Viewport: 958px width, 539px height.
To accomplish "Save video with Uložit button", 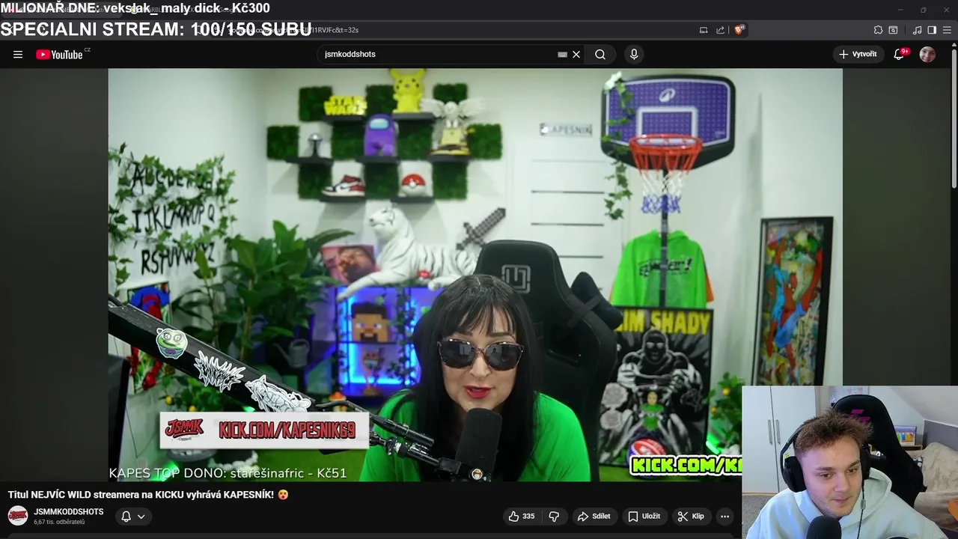I will click(644, 517).
